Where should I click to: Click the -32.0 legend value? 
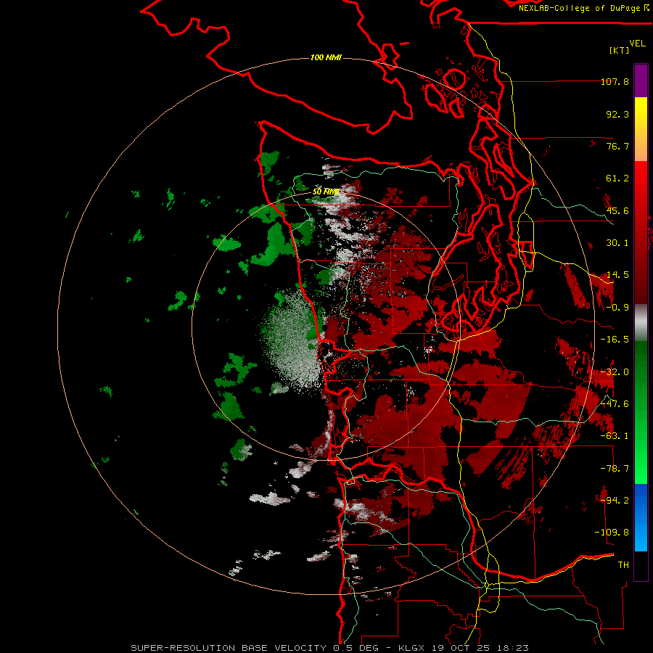pyautogui.click(x=615, y=372)
